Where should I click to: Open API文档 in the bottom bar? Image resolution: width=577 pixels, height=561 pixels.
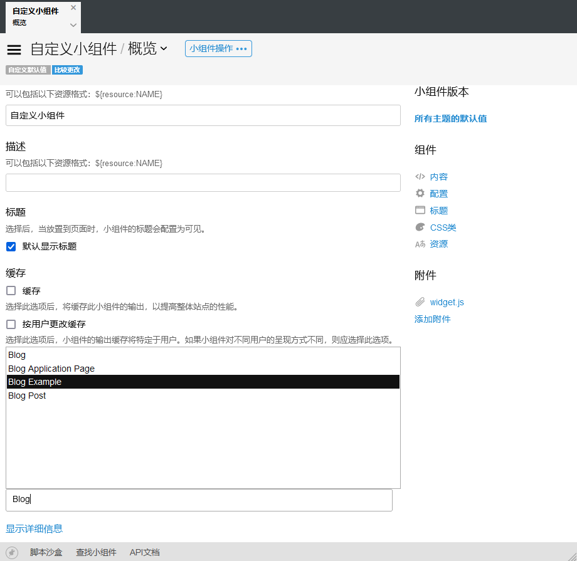pos(144,552)
